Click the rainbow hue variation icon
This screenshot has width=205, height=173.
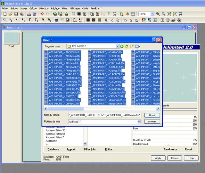[x=144, y=20]
